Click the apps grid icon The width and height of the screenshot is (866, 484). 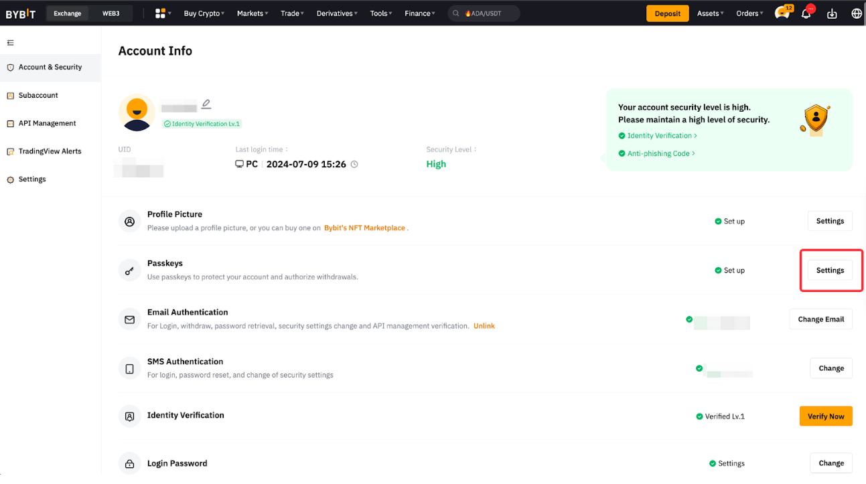point(161,13)
